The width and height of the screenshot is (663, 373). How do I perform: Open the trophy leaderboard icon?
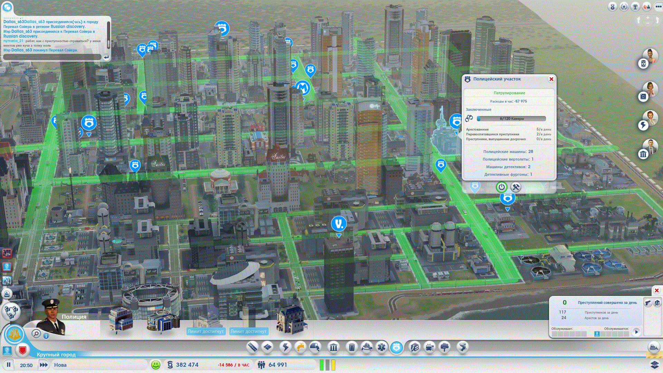pyautogui.click(x=635, y=7)
